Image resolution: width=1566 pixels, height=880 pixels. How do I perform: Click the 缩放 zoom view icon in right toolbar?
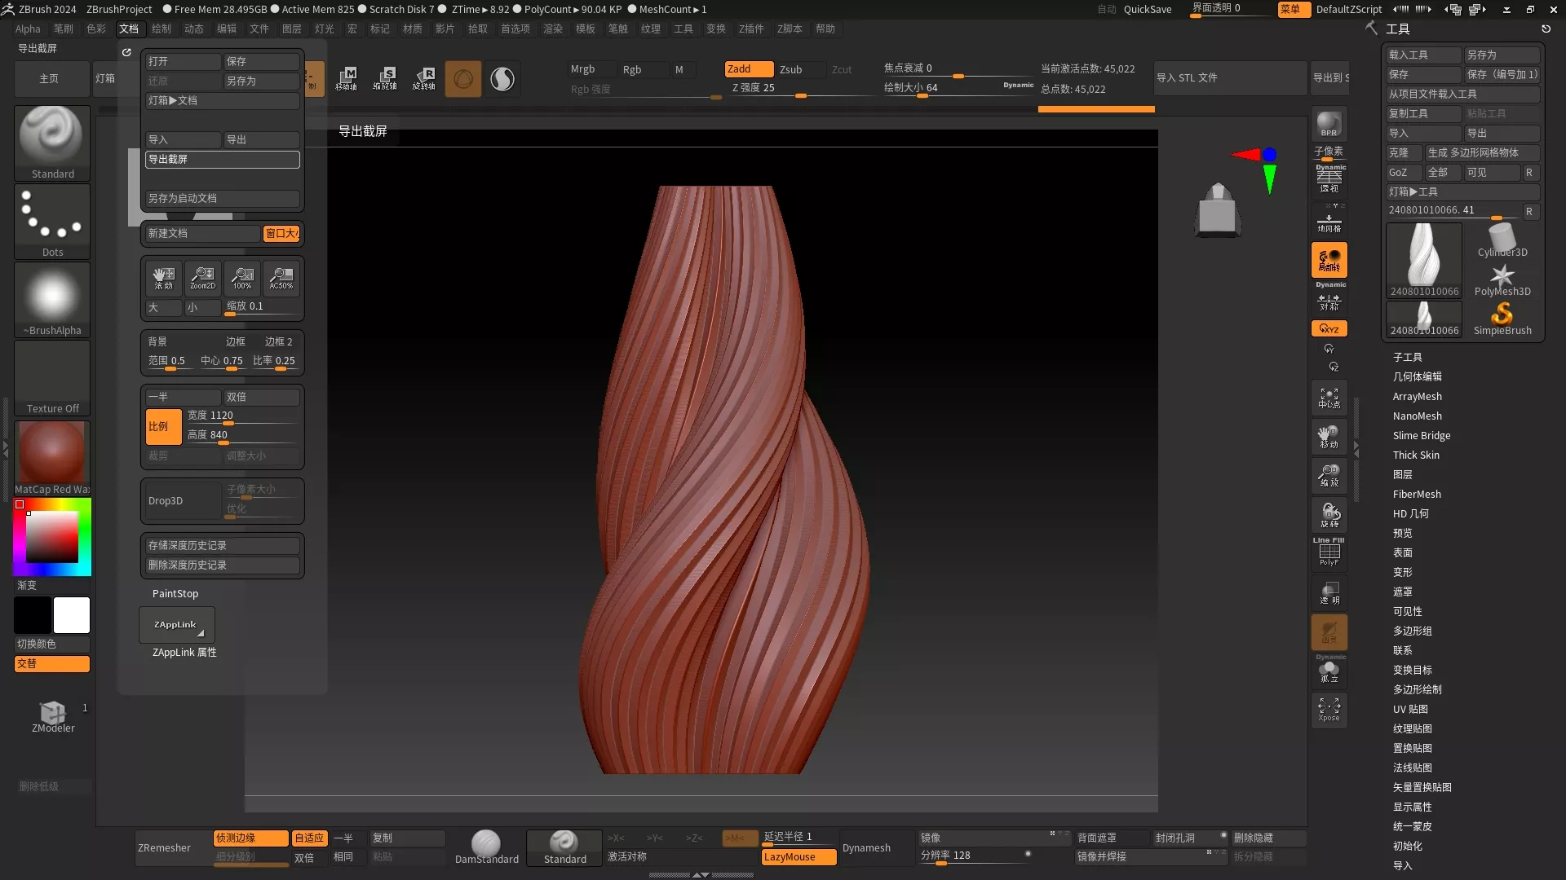[1329, 476]
